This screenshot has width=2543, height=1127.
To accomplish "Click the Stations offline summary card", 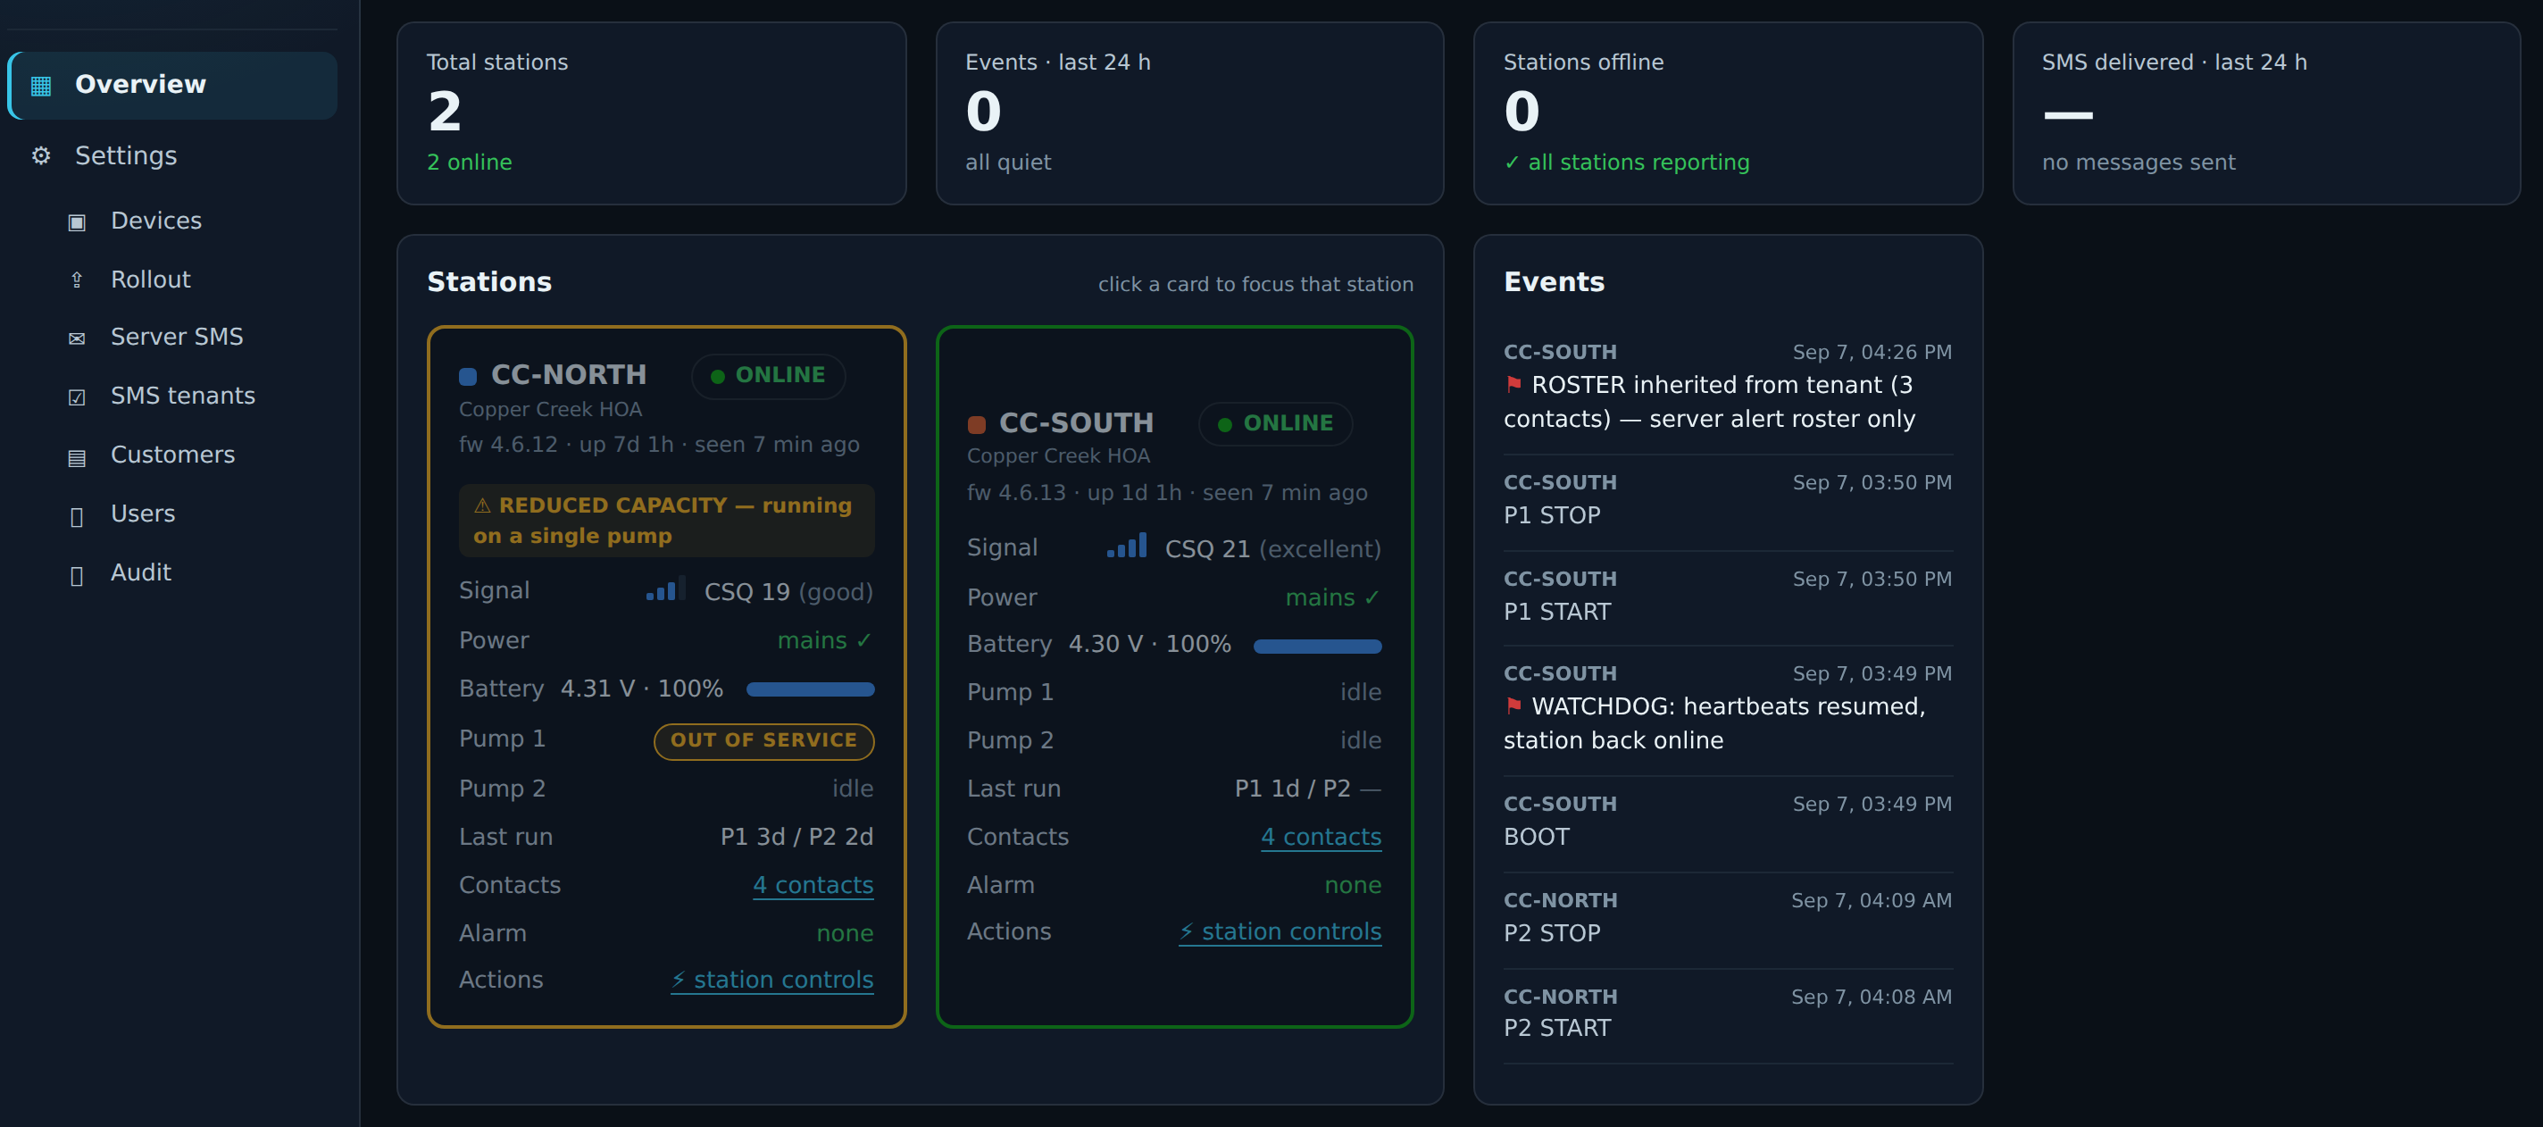I will (x=1728, y=113).
